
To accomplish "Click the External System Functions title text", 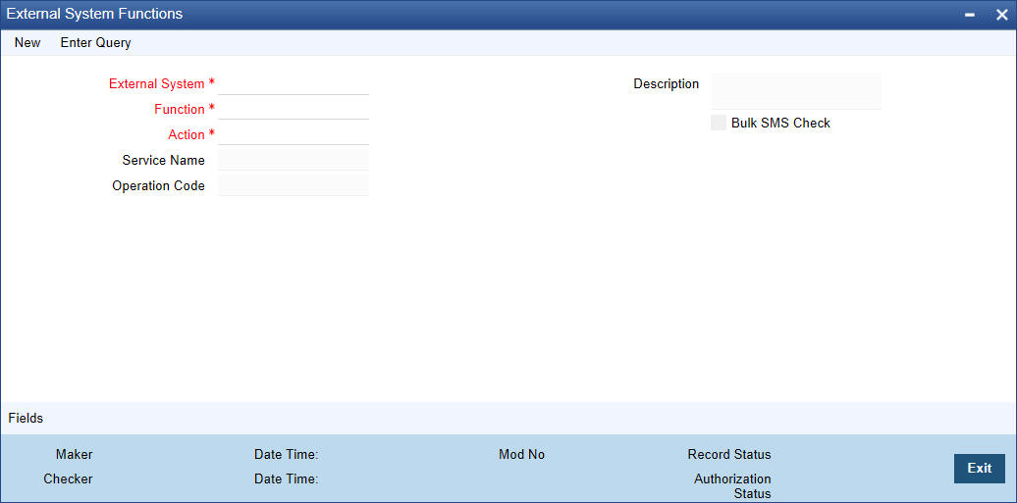I will pyautogui.click(x=94, y=14).
